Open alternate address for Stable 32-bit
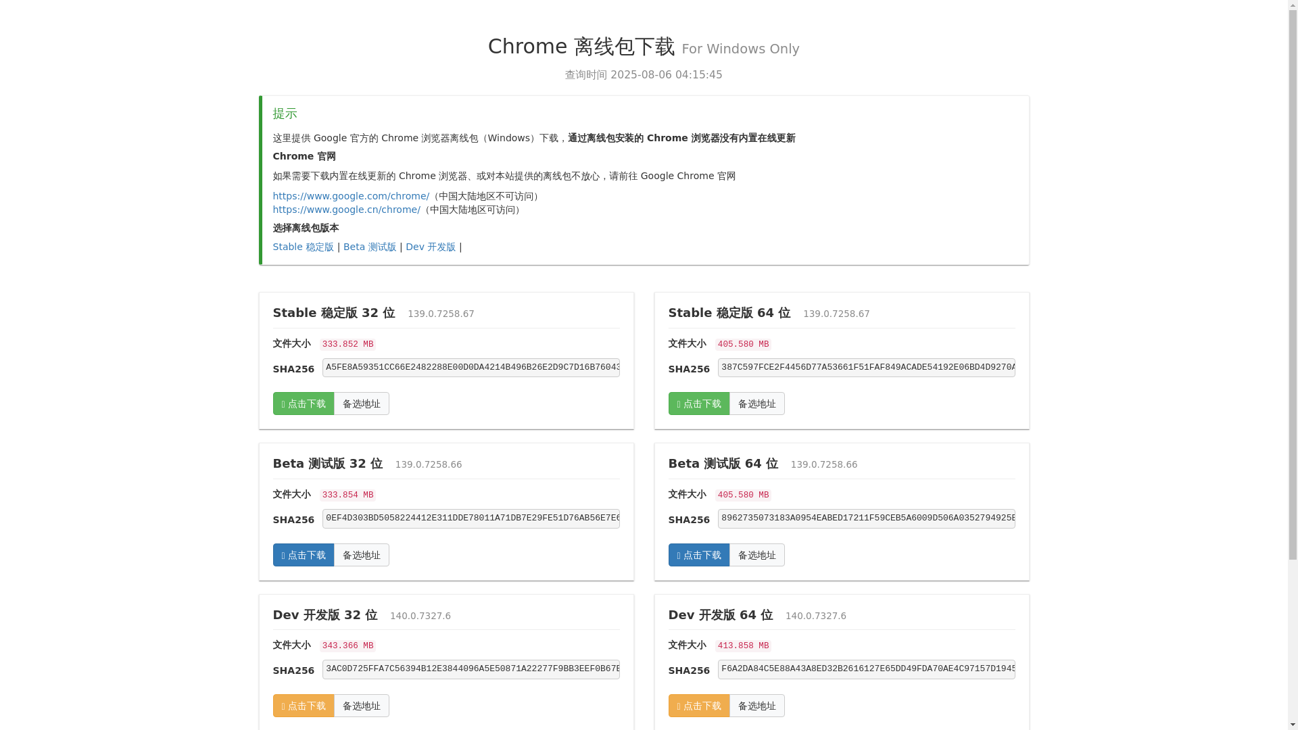Image resolution: width=1298 pixels, height=730 pixels. coord(362,404)
